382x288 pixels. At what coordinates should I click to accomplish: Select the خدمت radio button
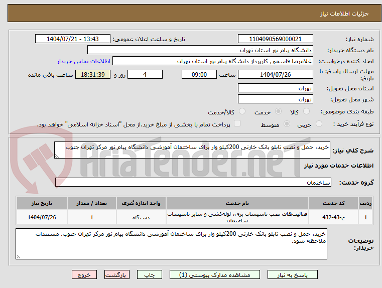pyautogui.click(x=278, y=111)
